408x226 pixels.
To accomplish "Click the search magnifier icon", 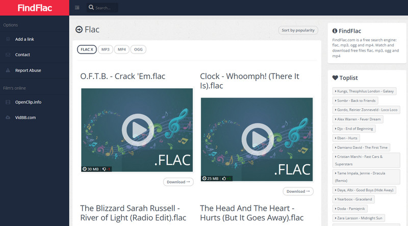I will click(91, 7).
